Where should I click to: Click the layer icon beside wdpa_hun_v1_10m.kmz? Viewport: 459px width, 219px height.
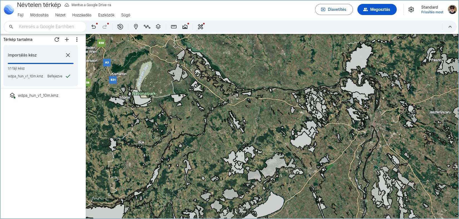pyautogui.click(x=12, y=95)
